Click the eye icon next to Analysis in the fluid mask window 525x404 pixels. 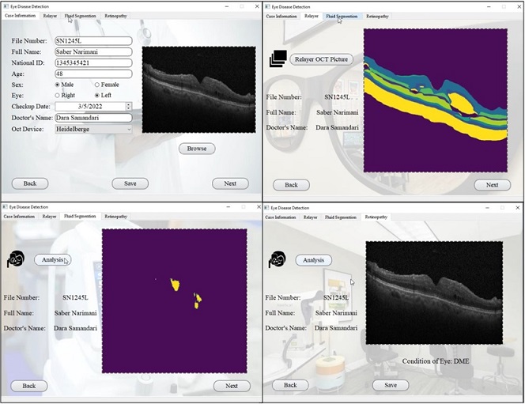[x=15, y=260]
